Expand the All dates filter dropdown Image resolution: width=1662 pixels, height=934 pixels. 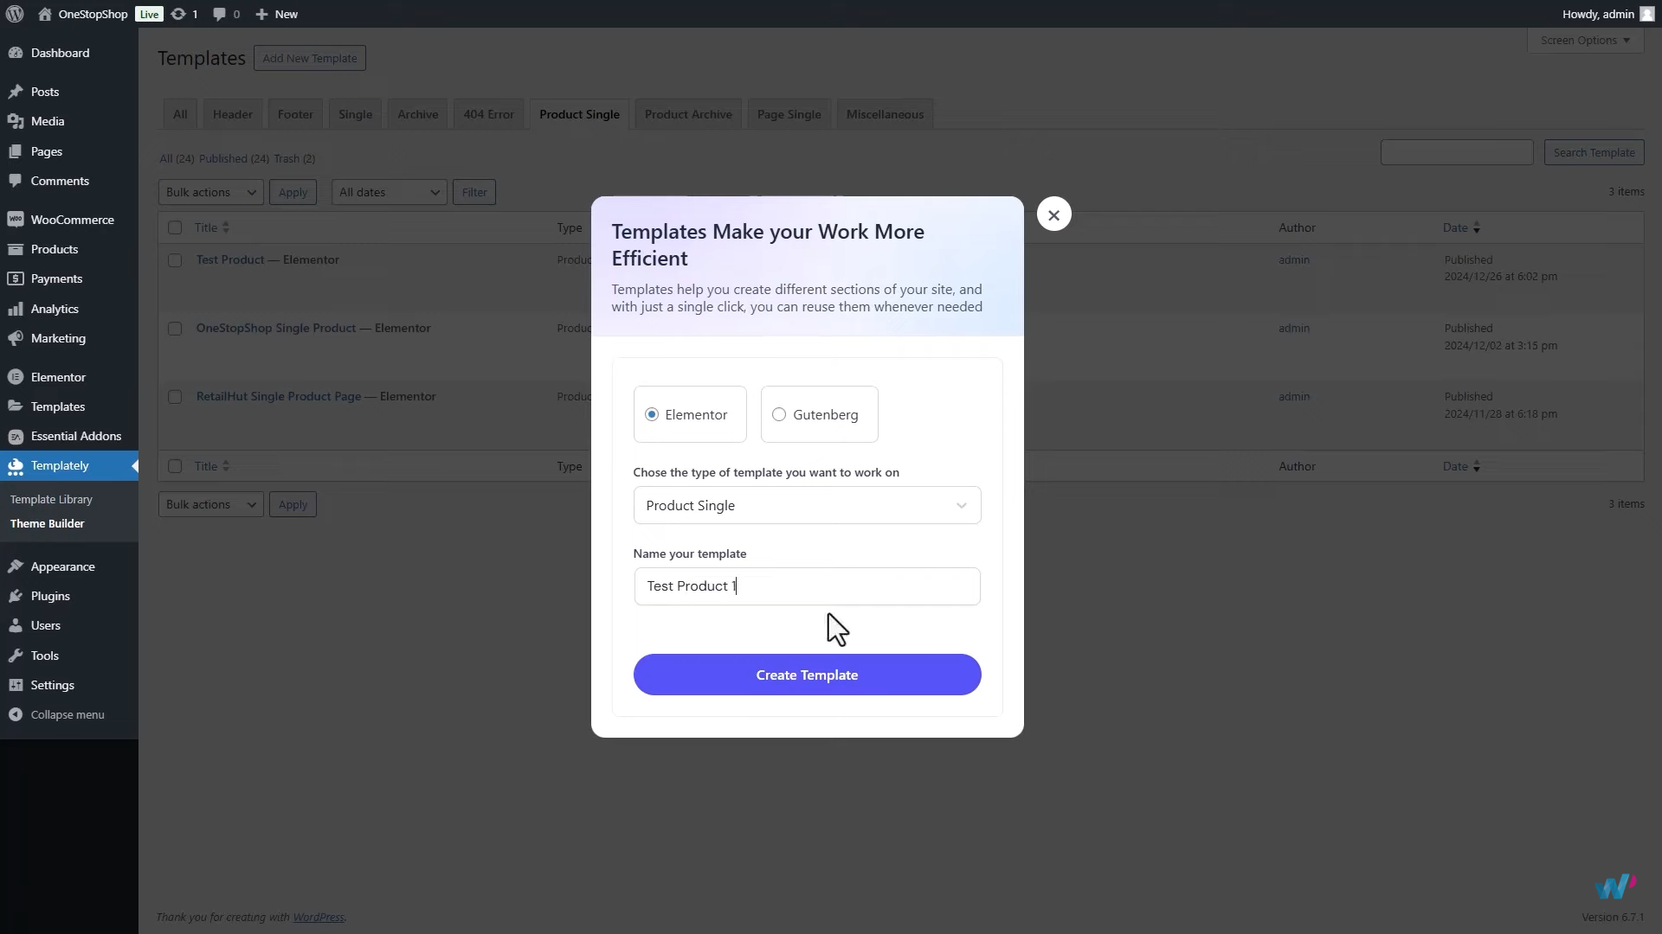389,192
